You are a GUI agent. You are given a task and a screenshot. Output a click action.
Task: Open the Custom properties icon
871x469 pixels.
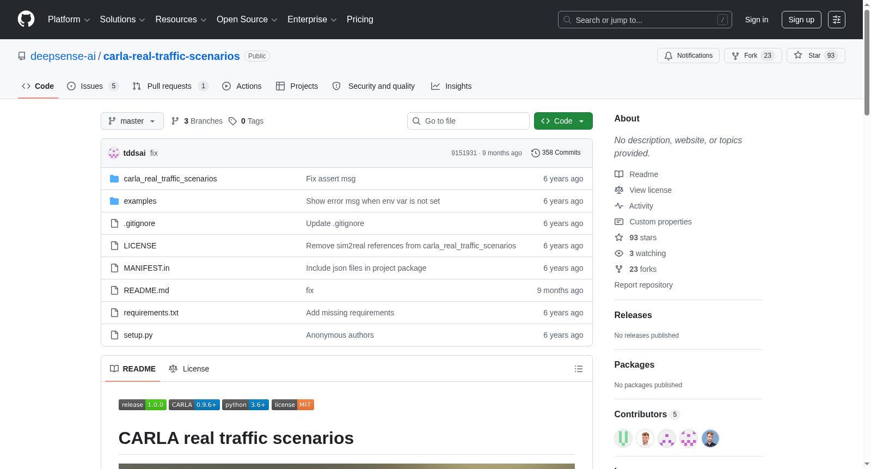point(619,222)
